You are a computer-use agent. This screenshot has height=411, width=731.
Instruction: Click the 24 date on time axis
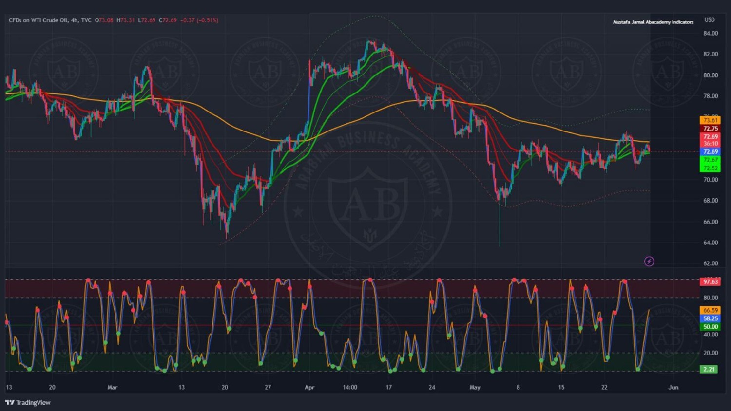pyautogui.click(x=432, y=388)
